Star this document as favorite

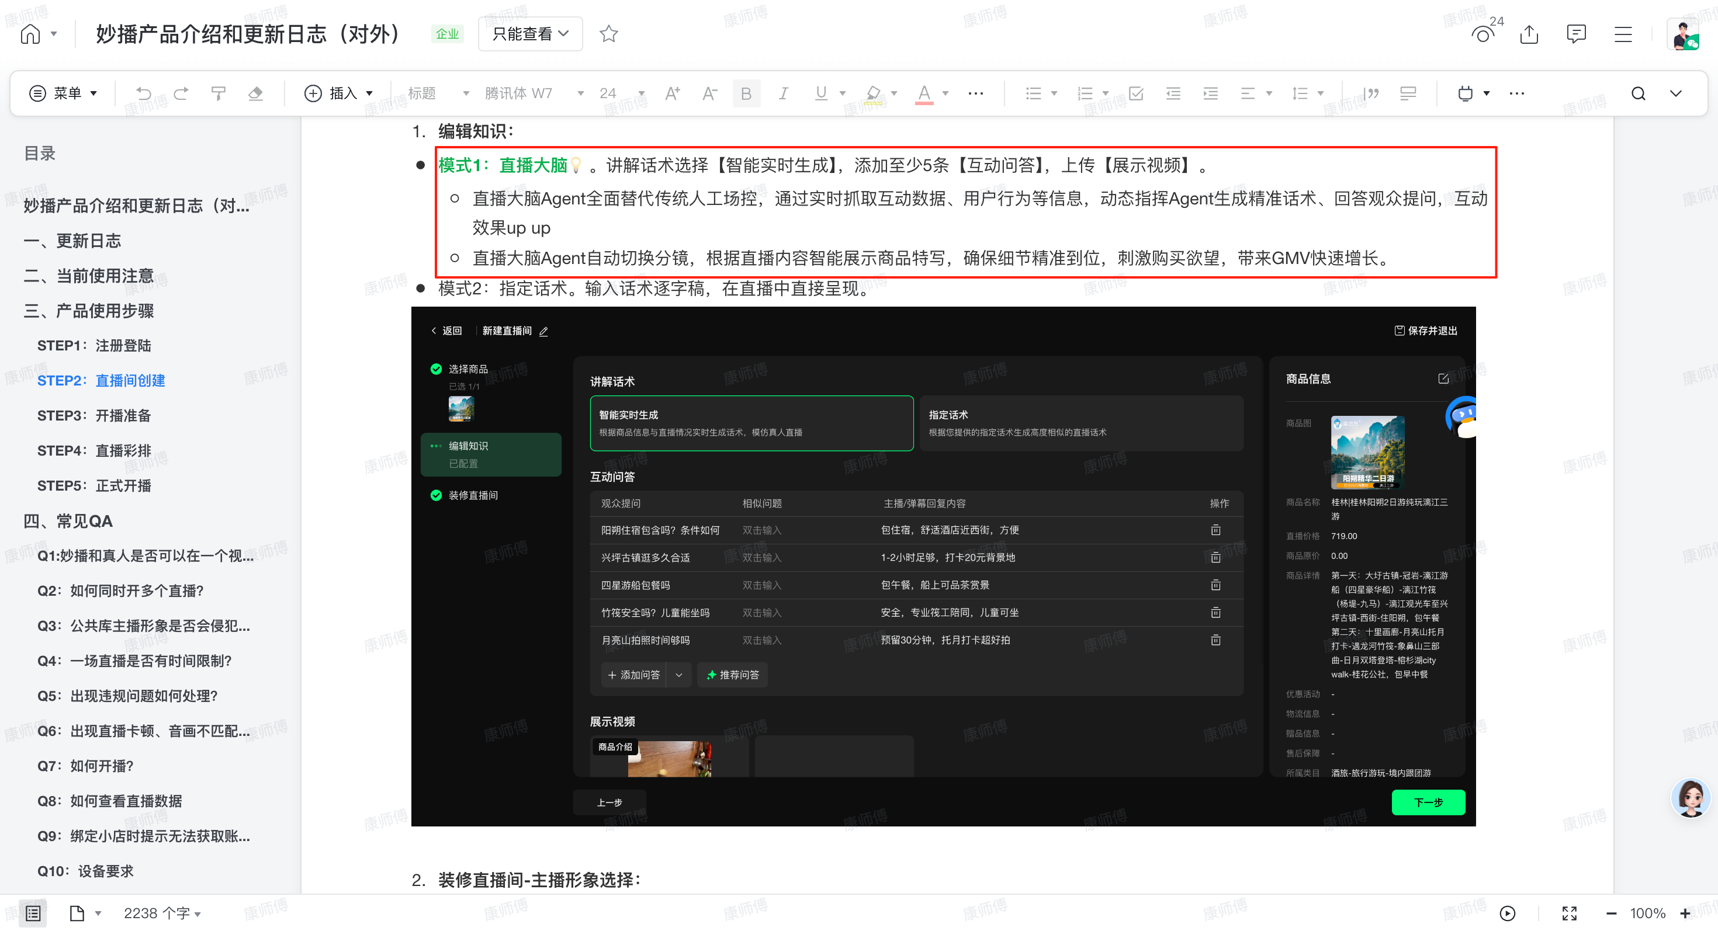click(608, 33)
